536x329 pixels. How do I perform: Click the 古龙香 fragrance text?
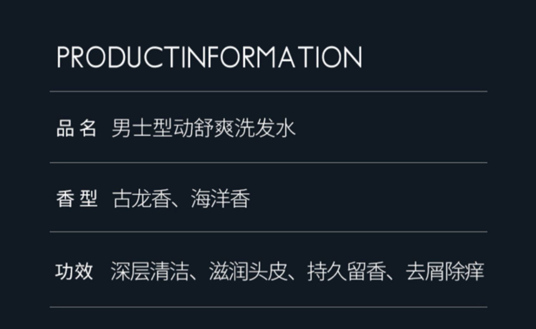point(142,199)
